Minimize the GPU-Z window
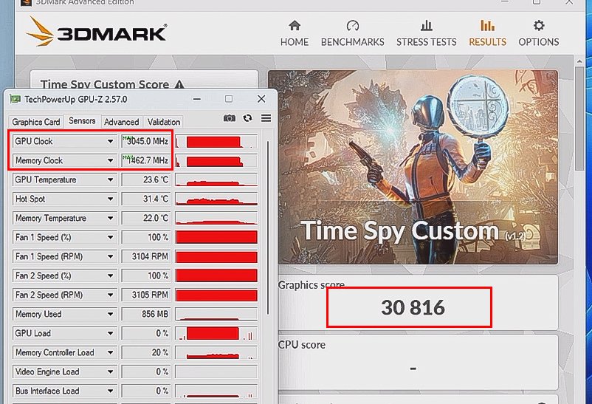592x404 pixels. pyautogui.click(x=196, y=99)
